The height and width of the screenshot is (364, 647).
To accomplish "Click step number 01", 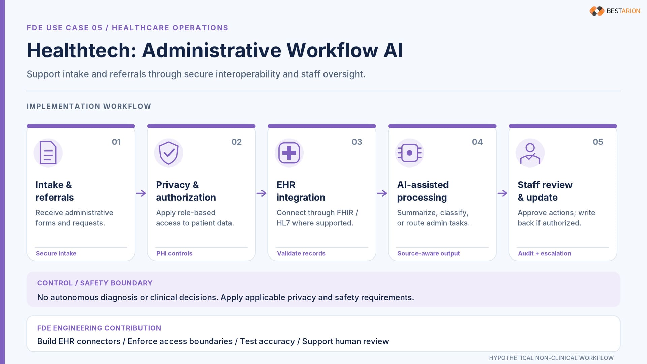I will coord(116,142).
